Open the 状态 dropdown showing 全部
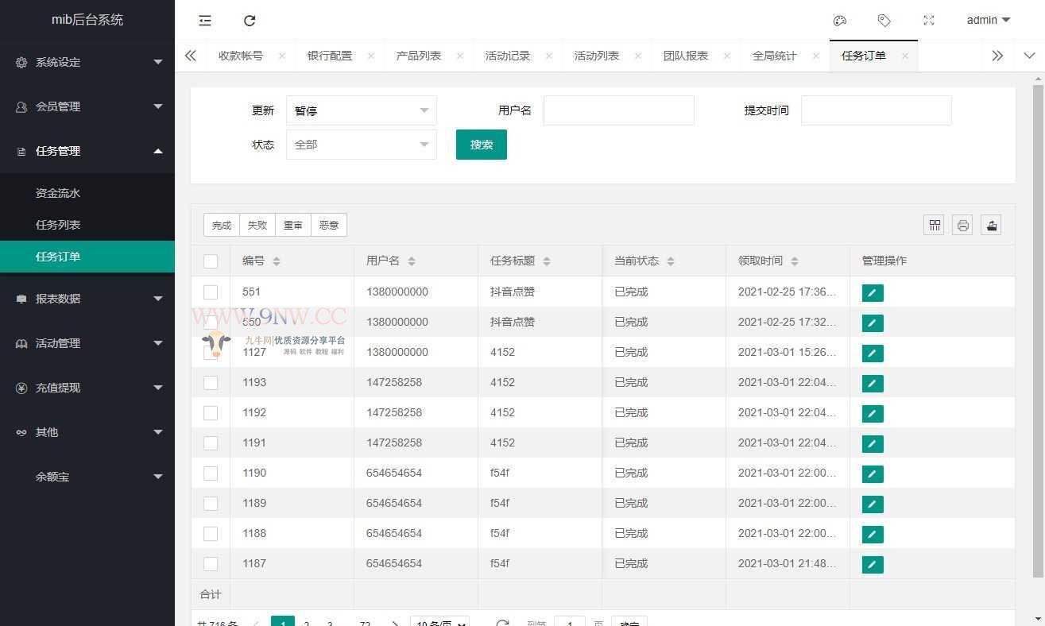This screenshot has height=626, width=1045. pos(362,145)
